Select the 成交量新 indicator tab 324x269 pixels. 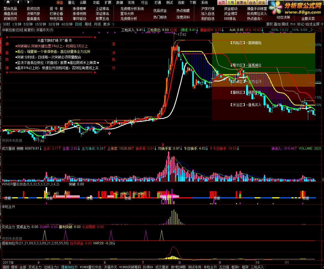pos(162,267)
